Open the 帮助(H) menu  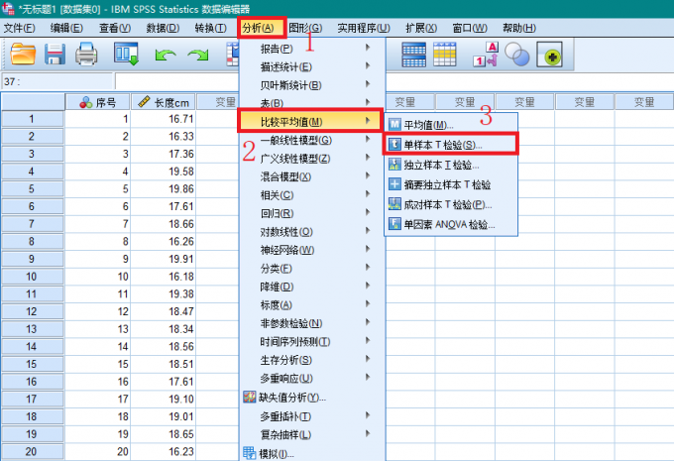(x=519, y=28)
